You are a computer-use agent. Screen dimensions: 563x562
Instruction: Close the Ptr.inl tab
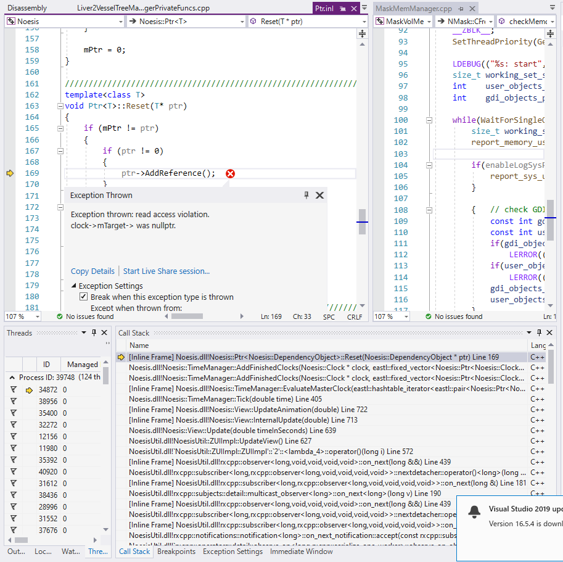tap(354, 8)
